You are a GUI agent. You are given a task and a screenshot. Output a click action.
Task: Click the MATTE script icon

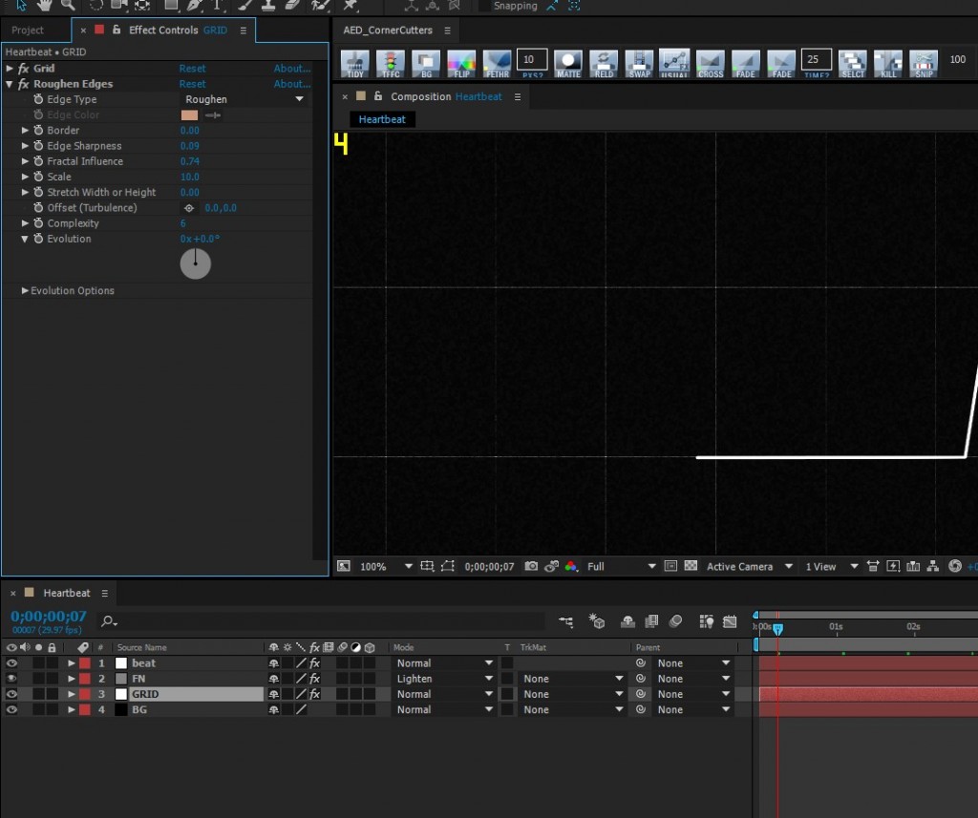coord(568,63)
